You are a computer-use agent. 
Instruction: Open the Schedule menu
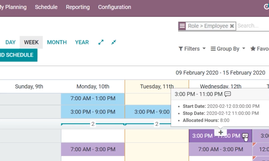(x=46, y=7)
